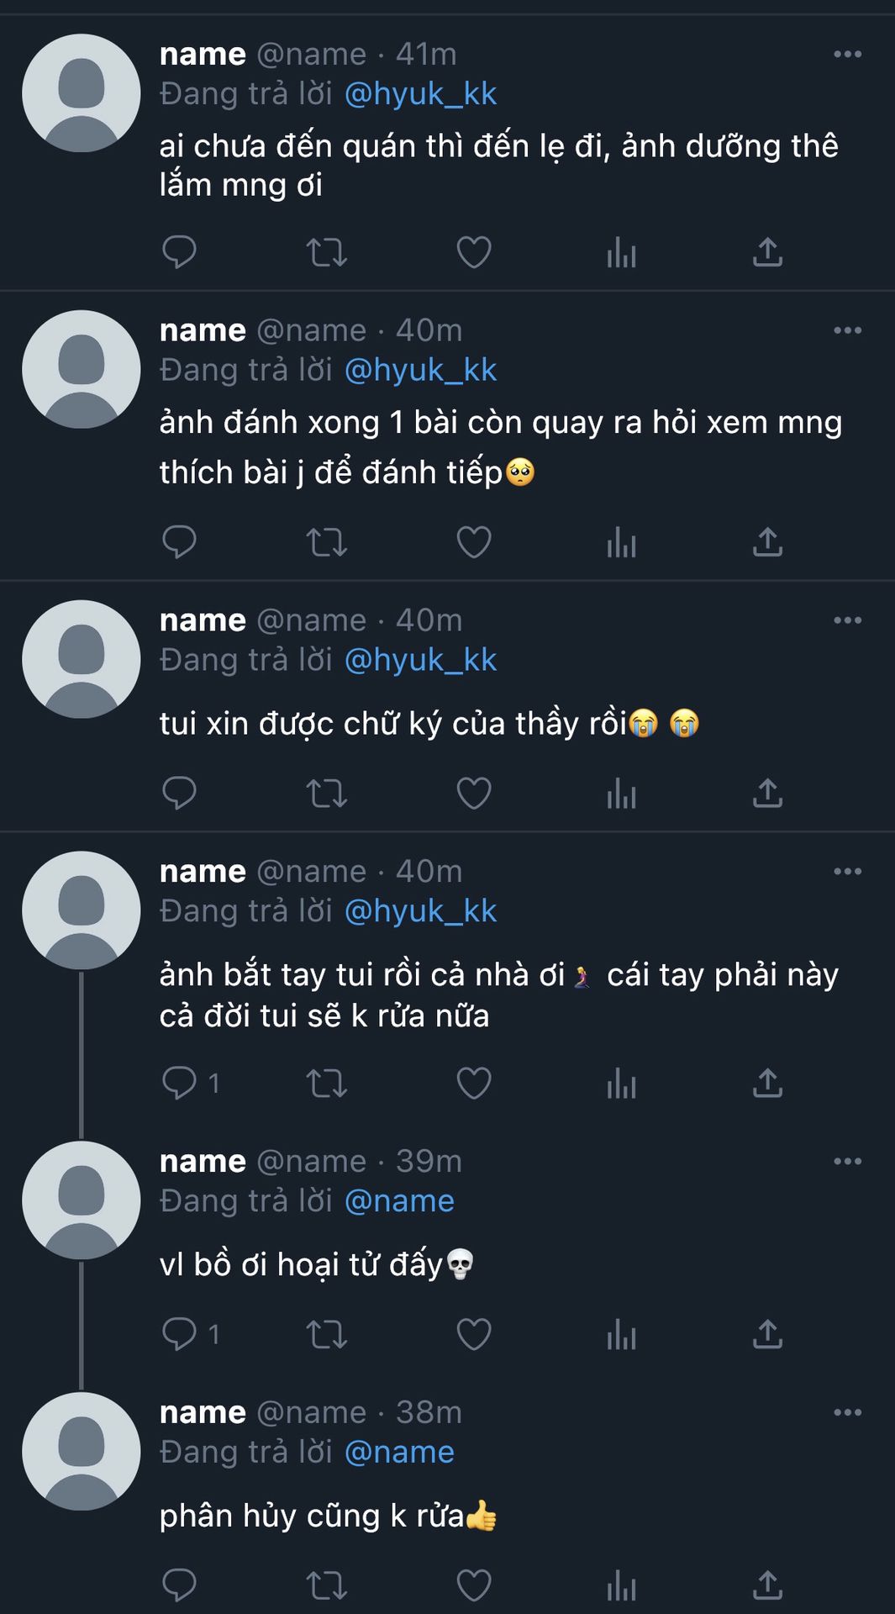This screenshot has width=895, height=1614.
Task: Open more options for 'tui xin được chữ ký' tweet
Action: pos(847,620)
